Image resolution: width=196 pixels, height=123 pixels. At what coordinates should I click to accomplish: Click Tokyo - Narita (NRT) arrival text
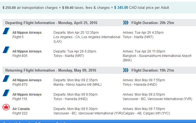[x=138, y=37]
